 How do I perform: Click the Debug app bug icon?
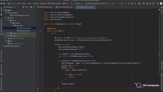122,4
